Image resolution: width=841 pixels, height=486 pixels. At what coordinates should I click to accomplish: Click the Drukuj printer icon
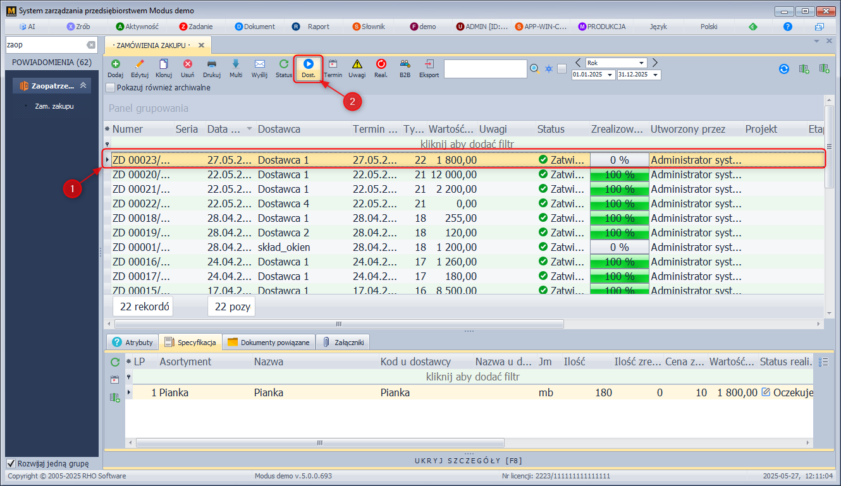212,64
